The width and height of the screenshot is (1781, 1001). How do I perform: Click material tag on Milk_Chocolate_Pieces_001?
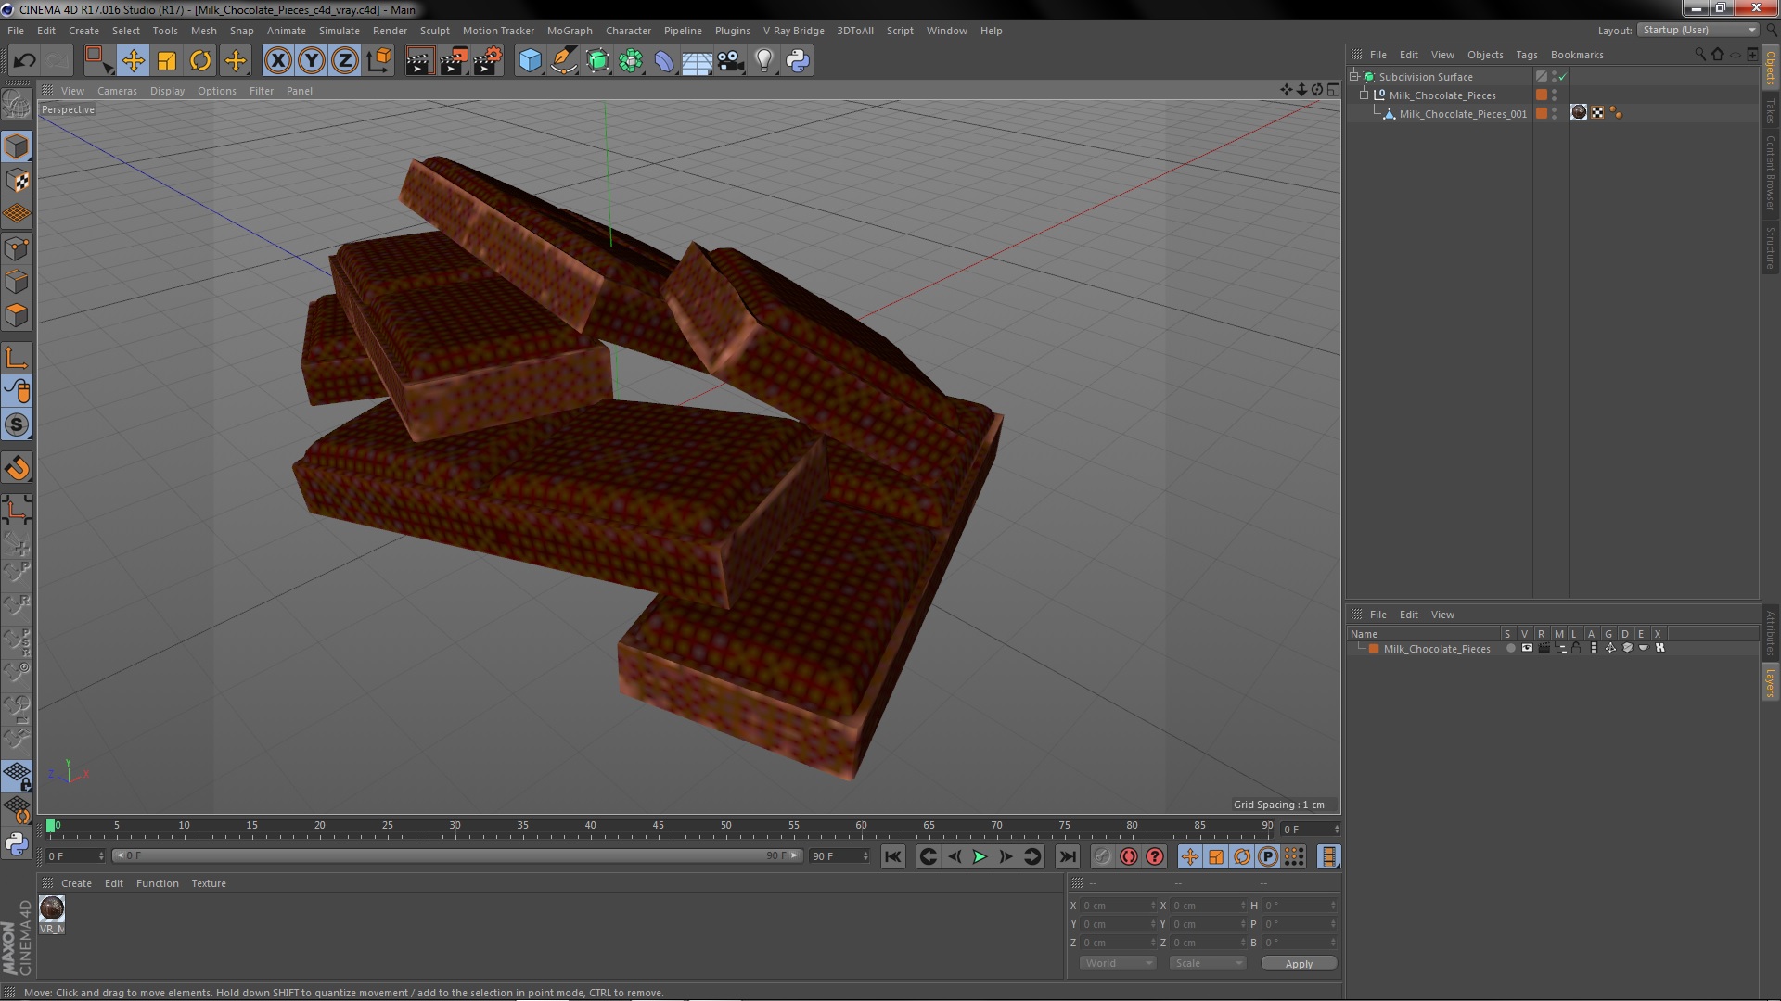click(x=1579, y=113)
